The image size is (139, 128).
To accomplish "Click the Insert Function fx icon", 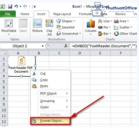I will pyautogui.click(x=66, y=46).
